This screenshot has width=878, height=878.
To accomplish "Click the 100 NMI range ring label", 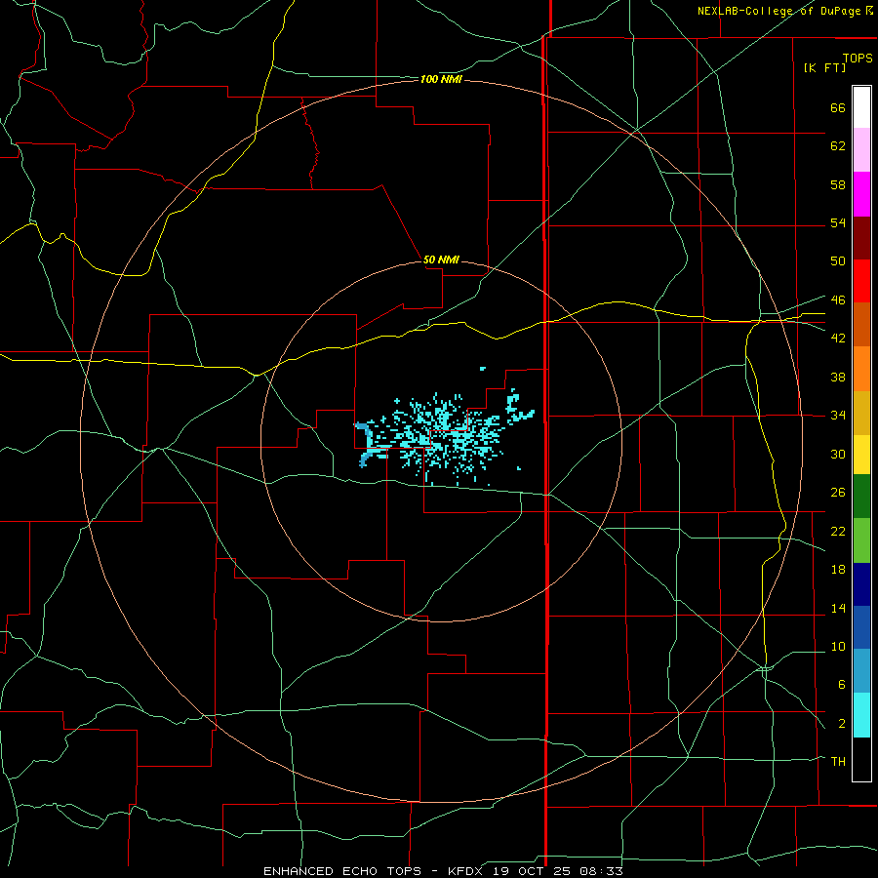I will coord(441,80).
